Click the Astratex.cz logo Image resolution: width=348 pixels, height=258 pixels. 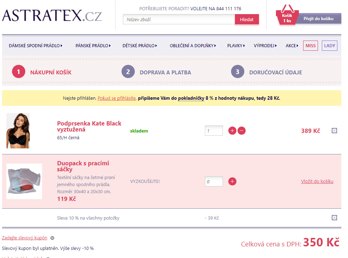click(52, 16)
